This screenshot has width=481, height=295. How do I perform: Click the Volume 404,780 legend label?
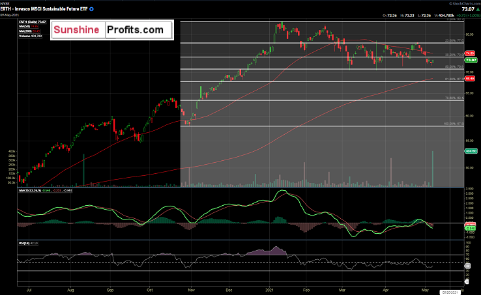(31, 36)
